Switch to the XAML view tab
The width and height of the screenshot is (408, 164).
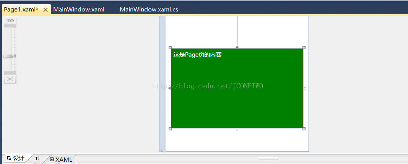62,159
